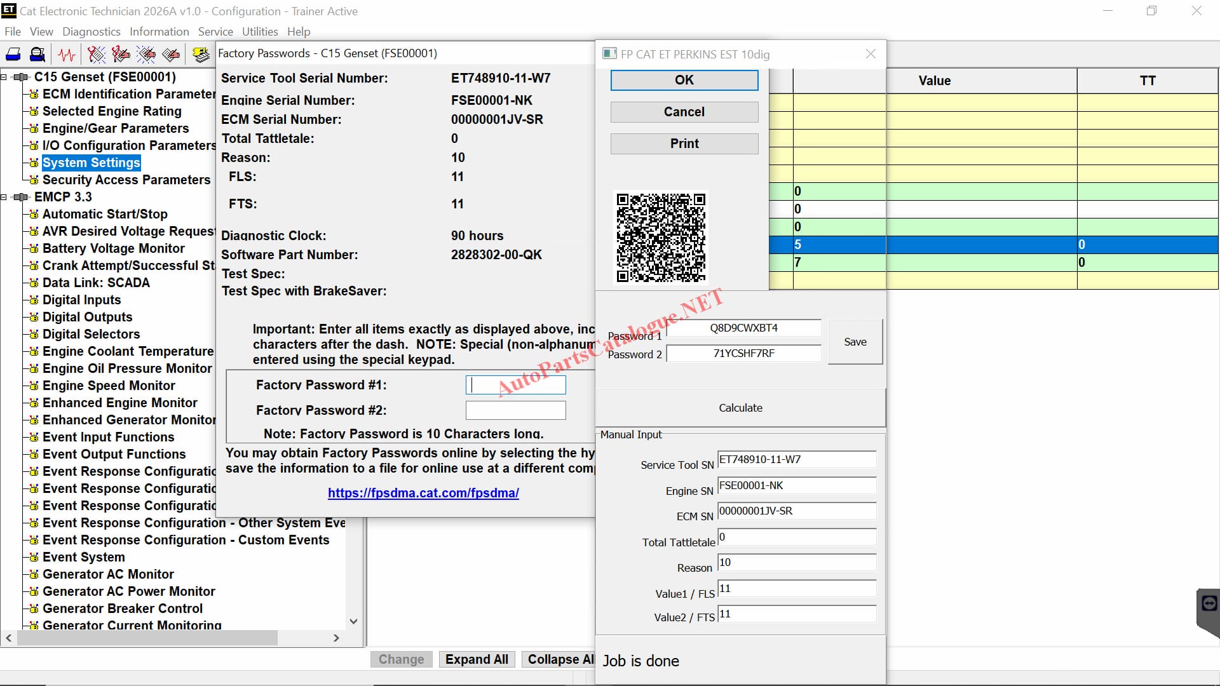
Task: Select Security Access Parameters tree item
Action: (126, 180)
